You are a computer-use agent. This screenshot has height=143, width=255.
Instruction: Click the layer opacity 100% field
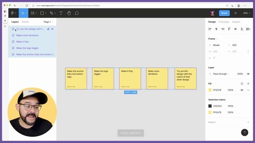point(240,74)
